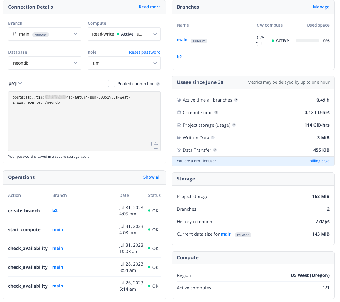
Task: Open the Compute dropdown
Action: click(124, 34)
